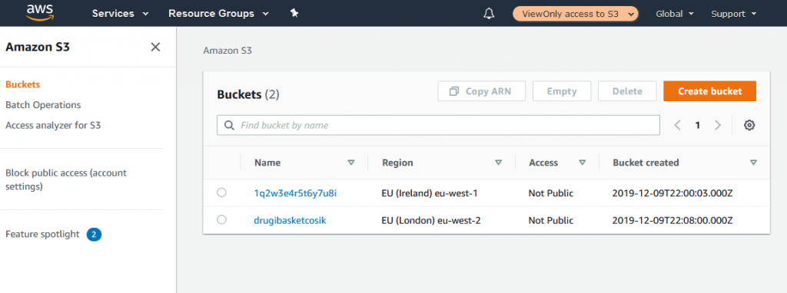Go to next page arrow
This screenshot has width=787, height=293.
(x=718, y=125)
